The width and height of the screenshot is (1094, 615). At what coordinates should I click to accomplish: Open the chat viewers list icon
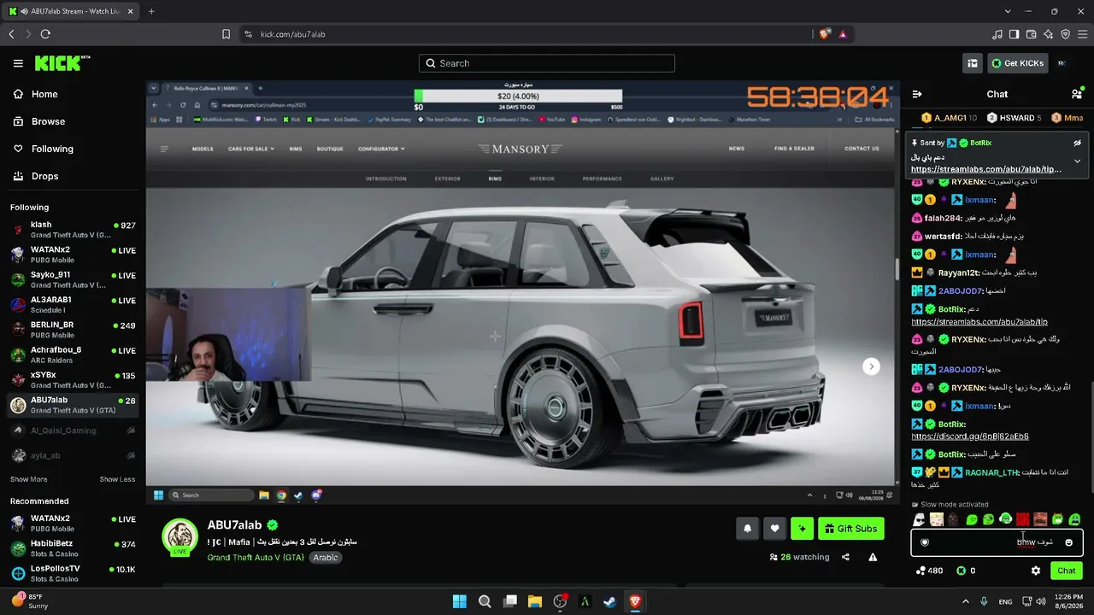pyautogui.click(x=1077, y=94)
